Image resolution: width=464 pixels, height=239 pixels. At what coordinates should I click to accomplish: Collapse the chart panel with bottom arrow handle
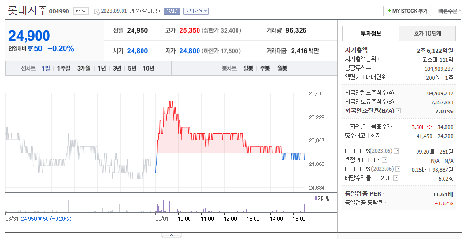[171, 235]
